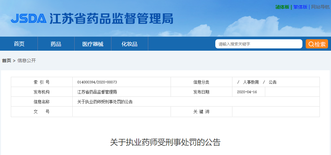The image size is (331, 155).
Task: Go to 首页 in the blue navigation bar
Action: 19,44
